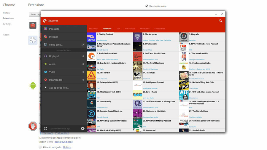
Task: Open settings gear in the sidebar footer
Action: click(82, 129)
